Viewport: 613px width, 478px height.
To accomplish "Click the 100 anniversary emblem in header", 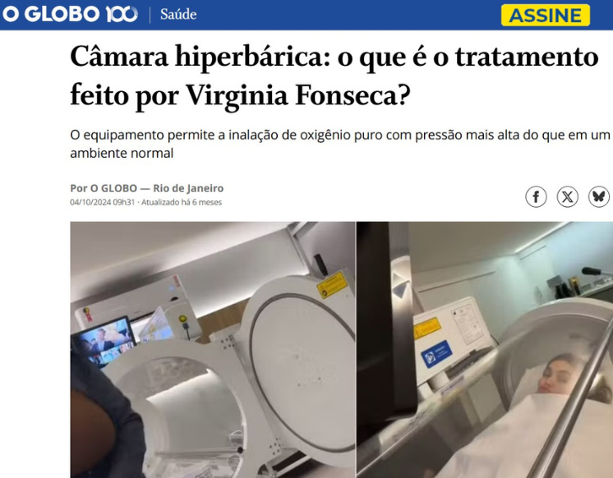I will pos(122,14).
